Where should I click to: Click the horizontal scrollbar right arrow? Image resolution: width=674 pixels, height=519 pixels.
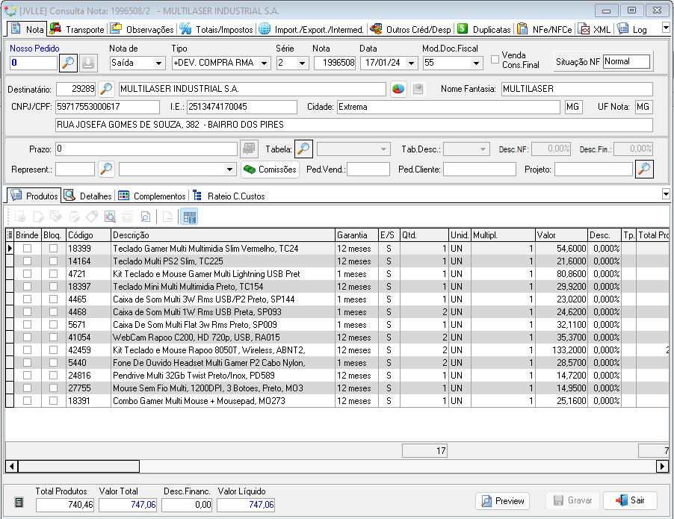tap(662, 466)
